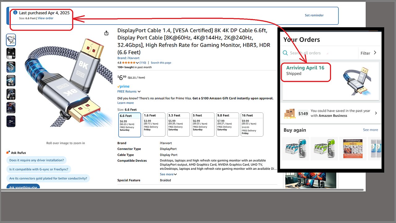Select the third product thumbnail image
This screenshot has height=223, width=396.
tap(11, 67)
